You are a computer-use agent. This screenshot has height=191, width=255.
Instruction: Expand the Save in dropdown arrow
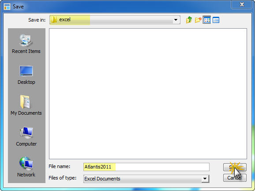pyautogui.click(x=176, y=20)
